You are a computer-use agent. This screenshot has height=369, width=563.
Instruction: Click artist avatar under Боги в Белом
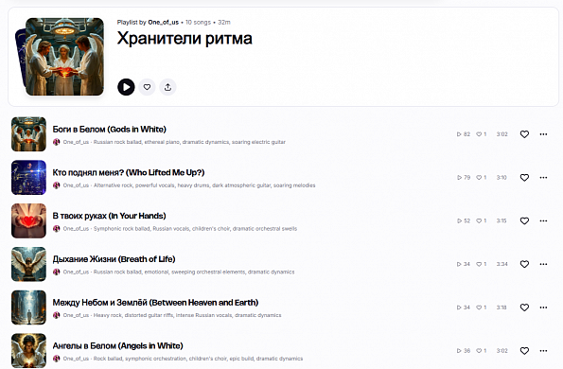[x=57, y=142]
